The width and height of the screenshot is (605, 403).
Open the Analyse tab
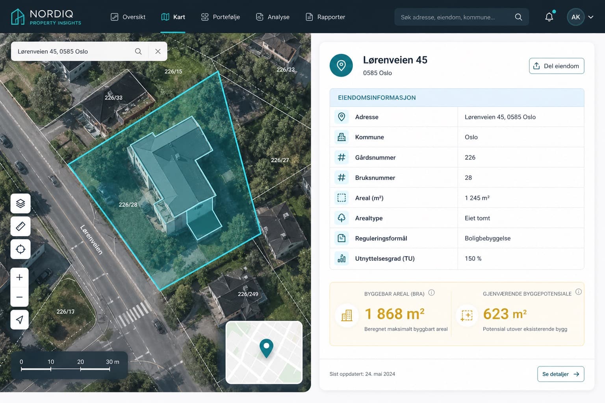273,17
